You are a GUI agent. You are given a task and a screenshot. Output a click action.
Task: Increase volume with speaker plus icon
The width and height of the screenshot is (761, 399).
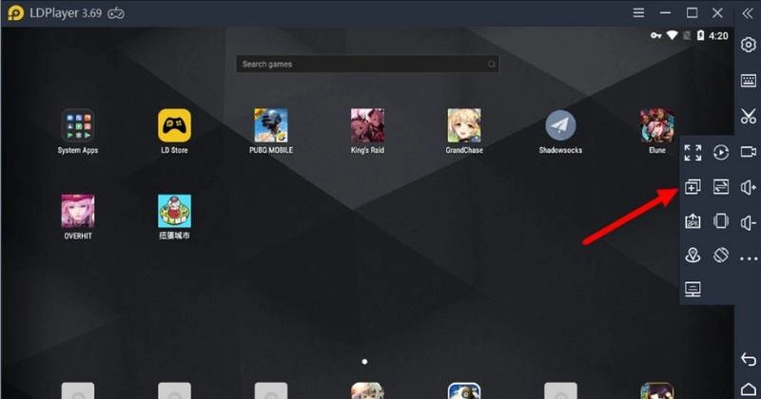749,187
